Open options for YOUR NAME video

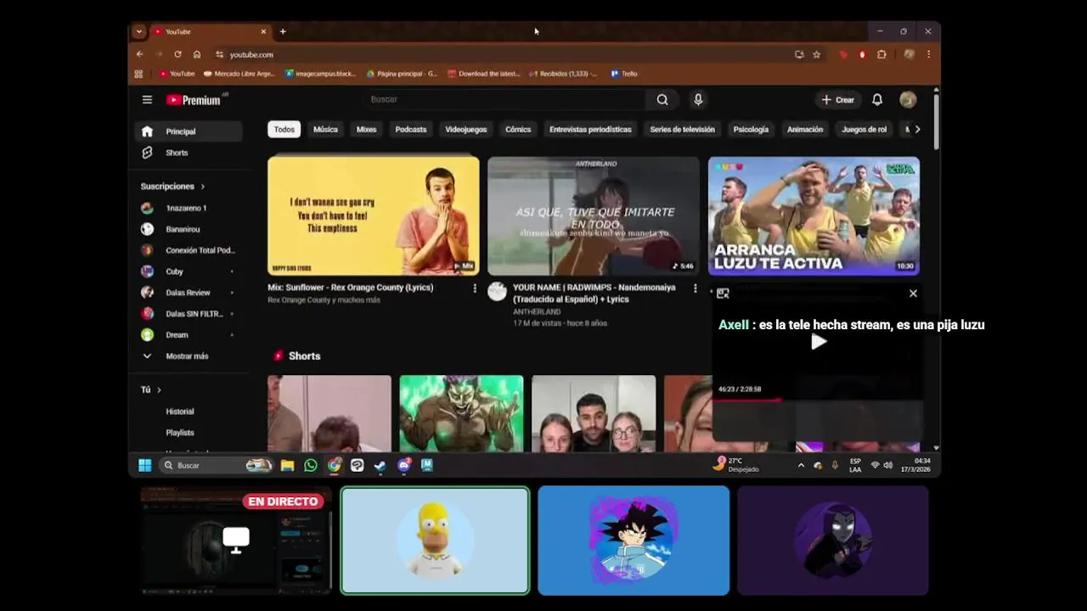[696, 289]
